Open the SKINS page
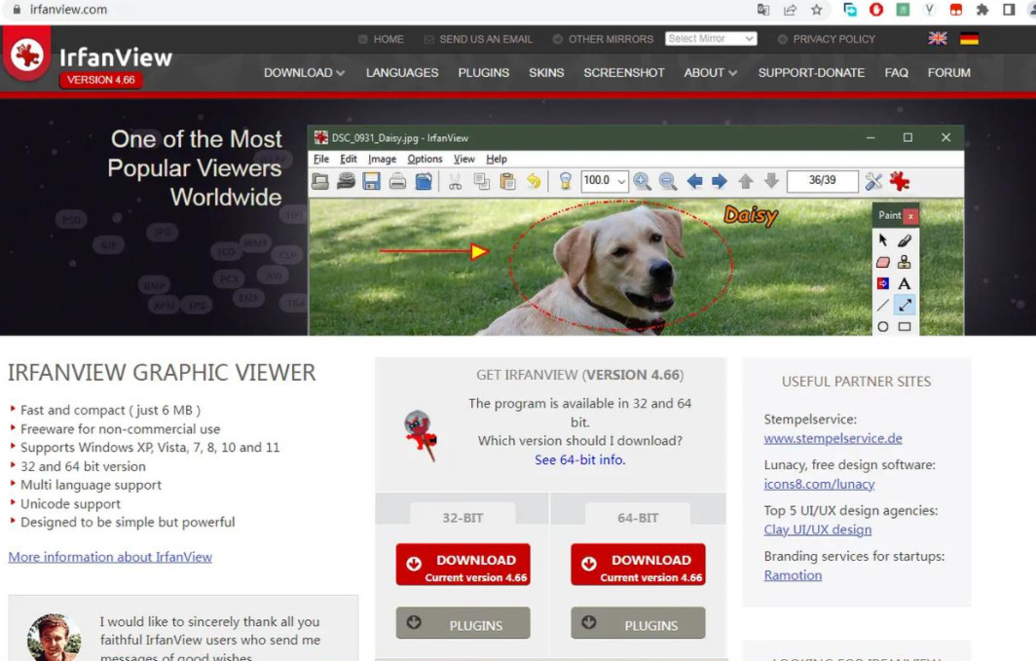The width and height of the screenshot is (1036, 661). tap(546, 73)
